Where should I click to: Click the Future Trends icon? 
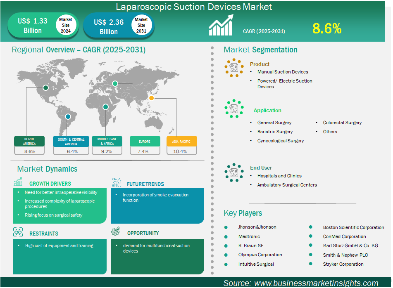pyautogui.click(x=117, y=182)
